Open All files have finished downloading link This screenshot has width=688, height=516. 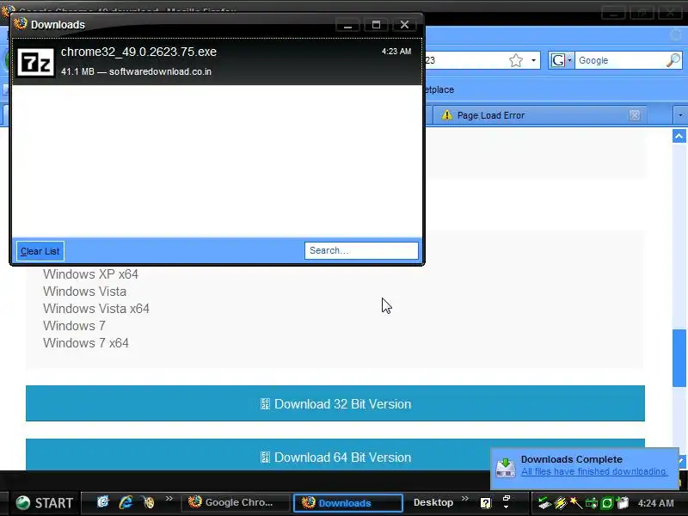tap(594, 471)
